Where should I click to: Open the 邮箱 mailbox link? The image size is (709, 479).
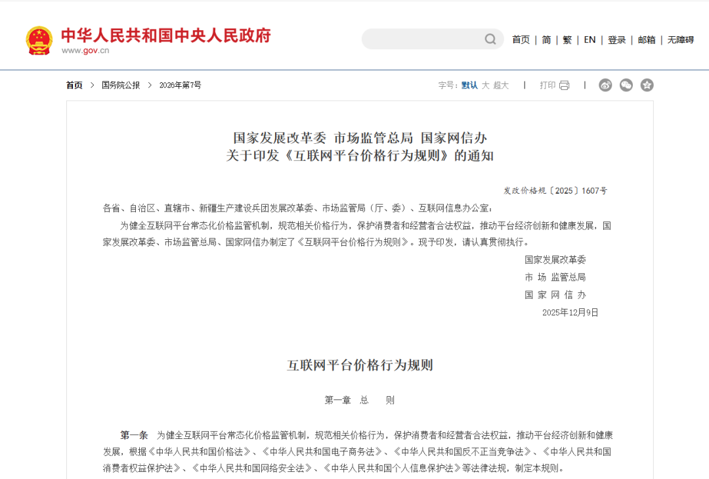pos(647,40)
